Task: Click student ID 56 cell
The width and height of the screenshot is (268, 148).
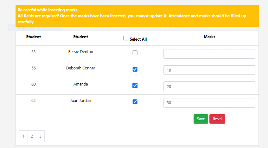Action: point(34,68)
